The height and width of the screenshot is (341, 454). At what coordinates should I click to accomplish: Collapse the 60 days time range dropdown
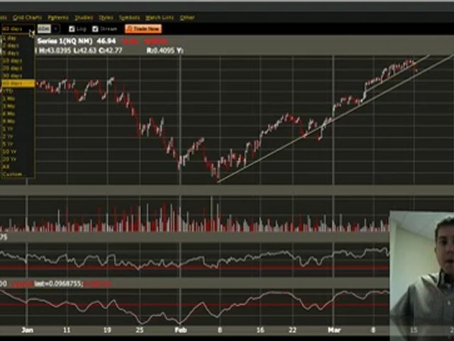pyautogui.click(x=18, y=29)
